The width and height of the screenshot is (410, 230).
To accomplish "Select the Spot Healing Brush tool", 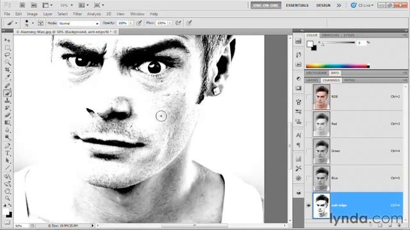I will (7, 86).
